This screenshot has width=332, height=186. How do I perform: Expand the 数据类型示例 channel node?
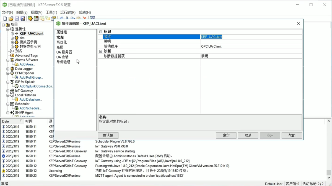12,47
